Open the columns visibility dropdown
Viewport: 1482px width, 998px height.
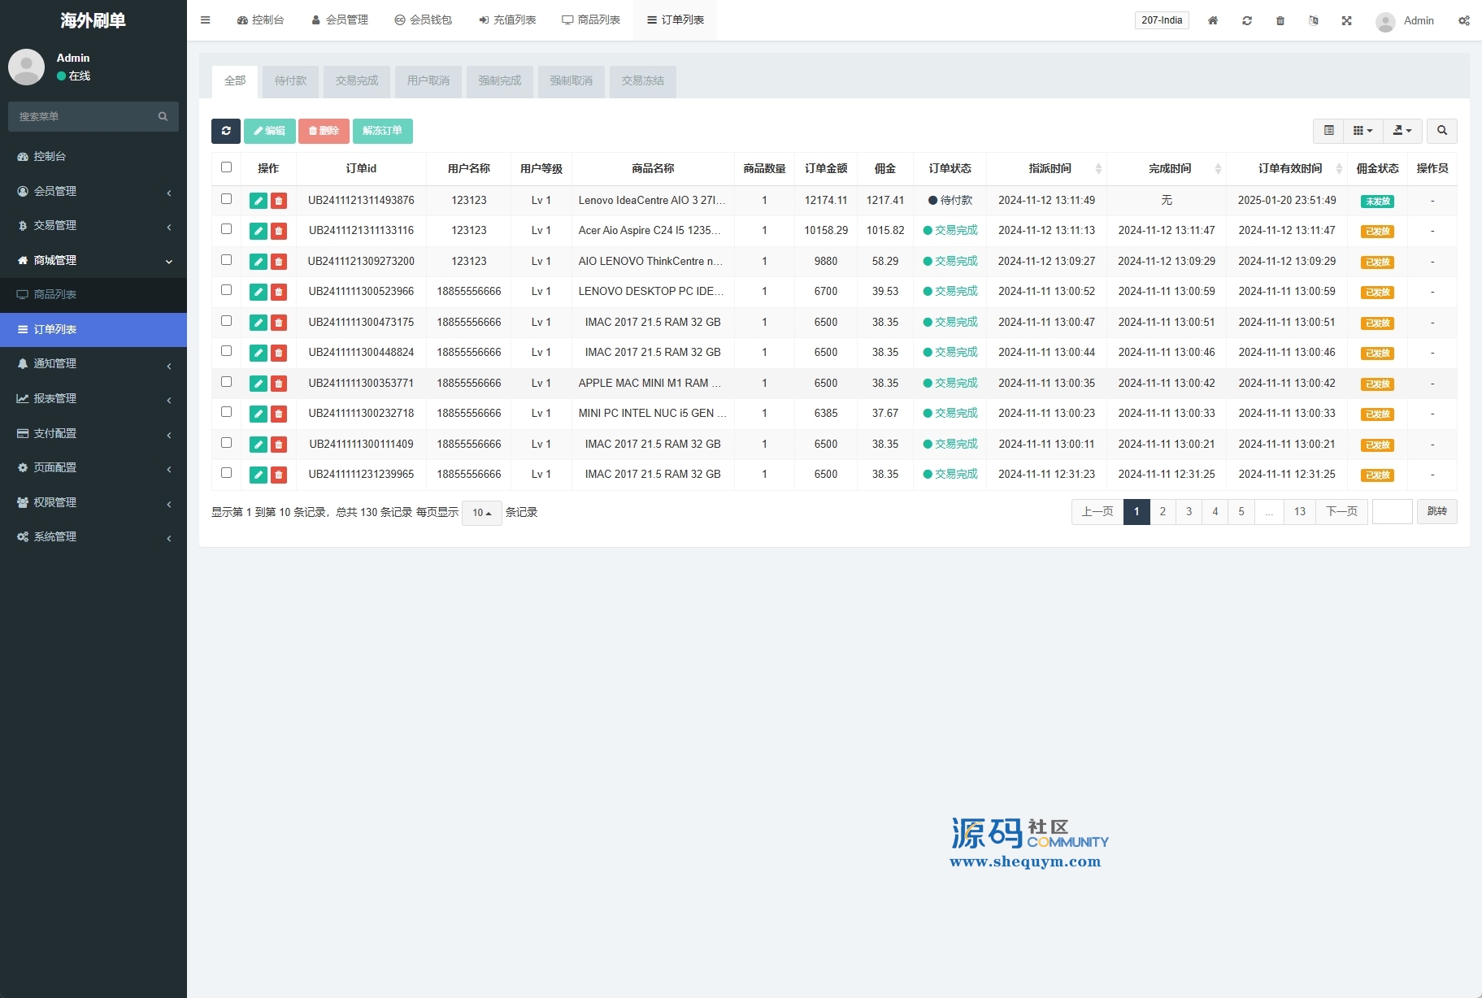tap(1362, 131)
